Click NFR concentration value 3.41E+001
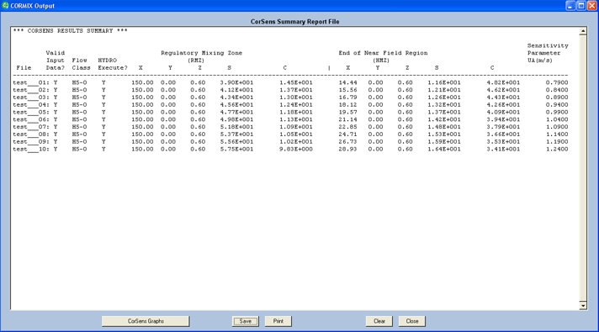Image resolution: width=599 pixels, height=332 pixels. pyautogui.click(x=503, y=150)
